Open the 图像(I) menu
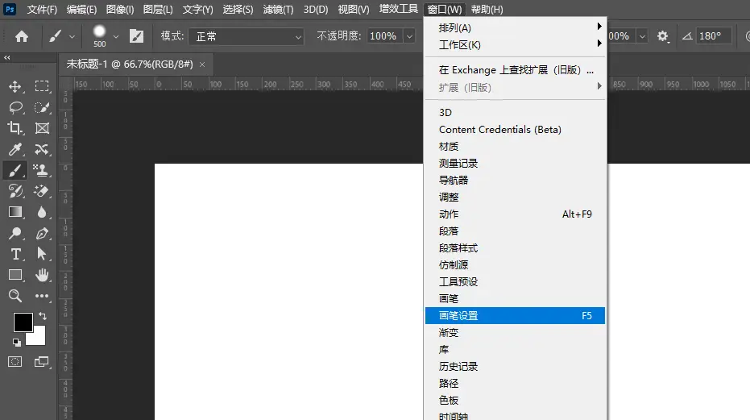The image size is (750, 420). point(120,10)
